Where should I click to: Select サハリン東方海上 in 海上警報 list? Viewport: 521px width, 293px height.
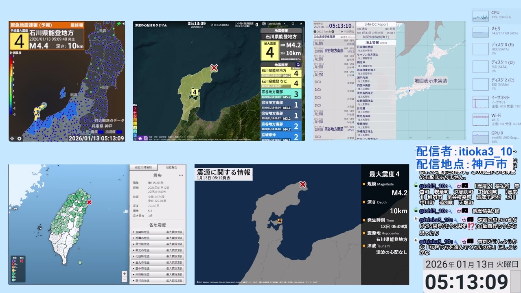pyautogui.click(x=375, y=56)
